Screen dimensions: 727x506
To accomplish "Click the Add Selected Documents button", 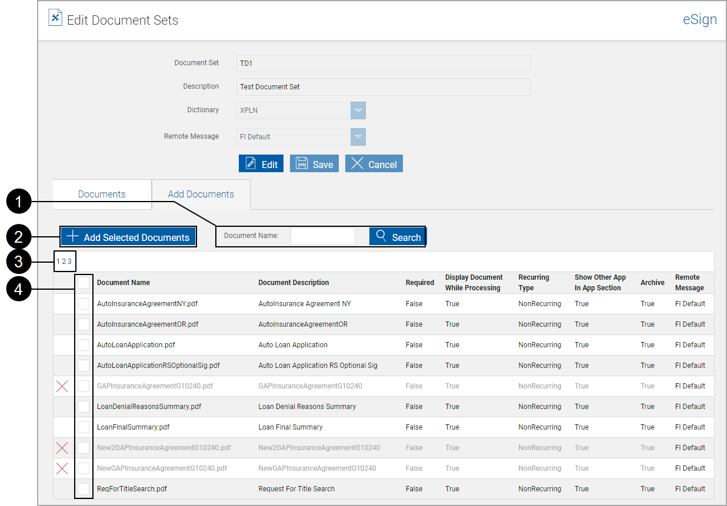I will 128,236.
